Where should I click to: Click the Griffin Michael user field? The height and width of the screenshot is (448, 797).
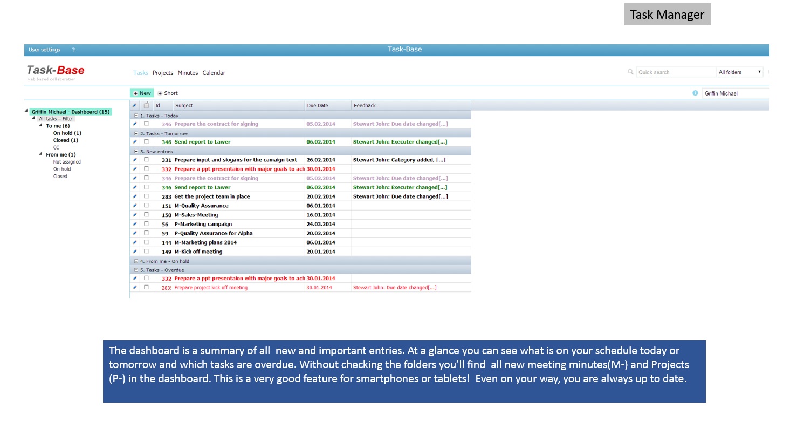click(736, 93)
